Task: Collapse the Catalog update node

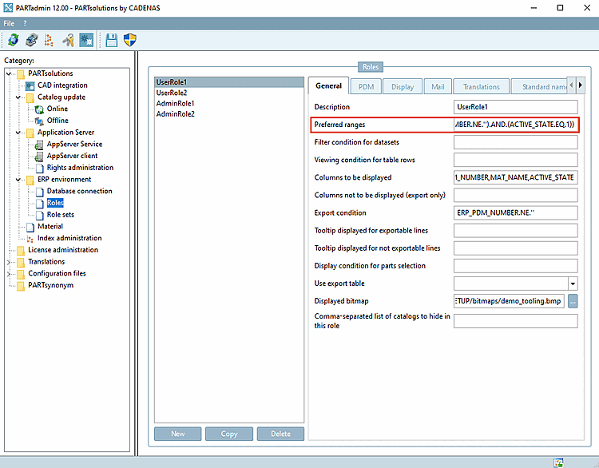Action: (x=18, y=97)
